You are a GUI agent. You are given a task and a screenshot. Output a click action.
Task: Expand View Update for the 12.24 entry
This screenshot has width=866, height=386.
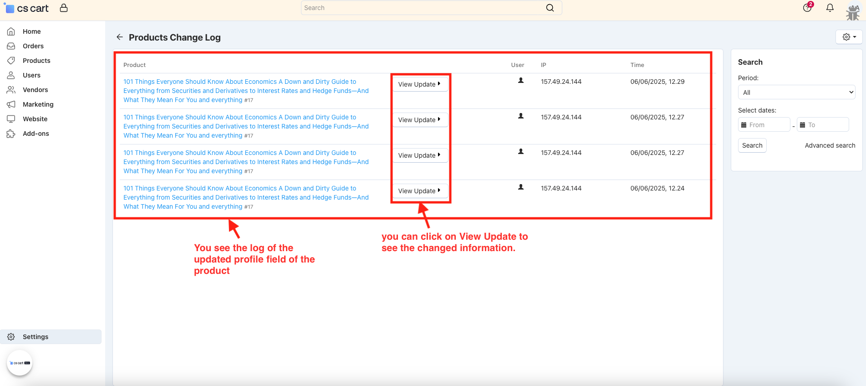tap(420, 191)
